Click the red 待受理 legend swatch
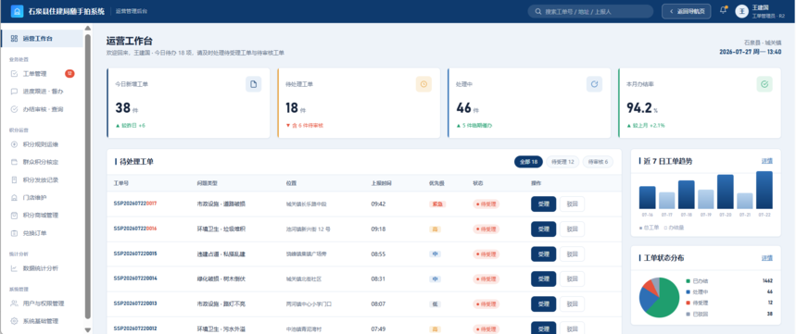796x334 pixels. pyautogui.click(x=688, y=303)
